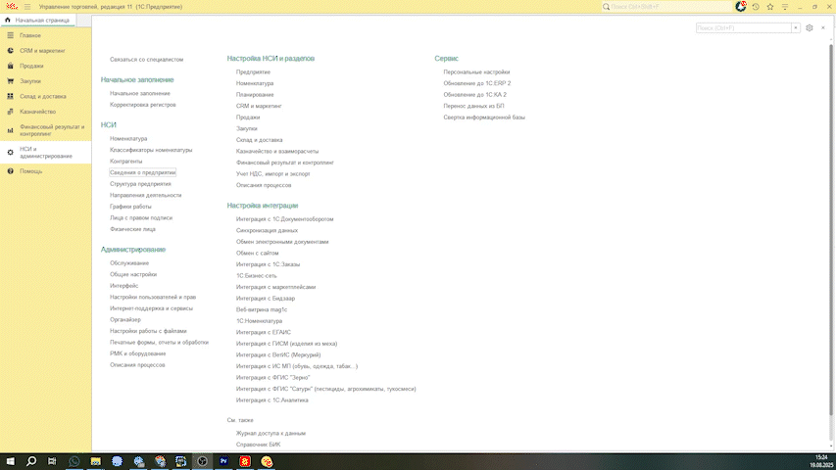Open the Казначейство section icon

(x=10, y=112)
